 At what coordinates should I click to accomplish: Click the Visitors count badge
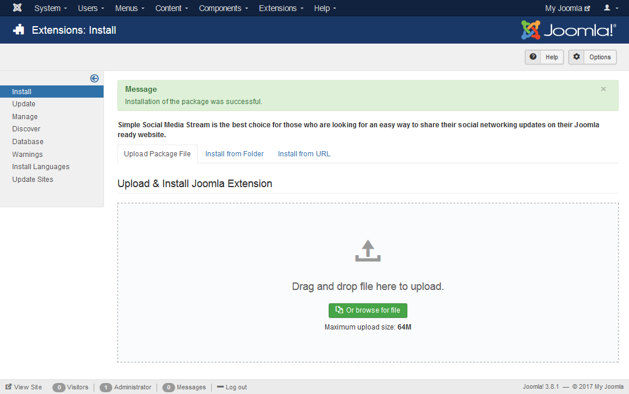tap(59, 388)
